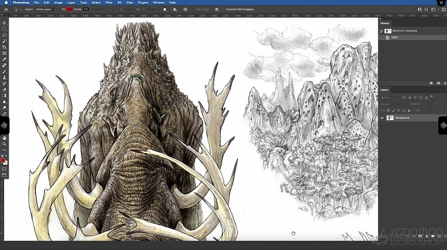This screenshot has width=447, height=250.
Task: Open the Active Layers select dropdown
Action: [46, 10]
